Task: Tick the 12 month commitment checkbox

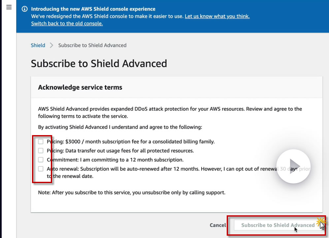Action: click(41, 160)
